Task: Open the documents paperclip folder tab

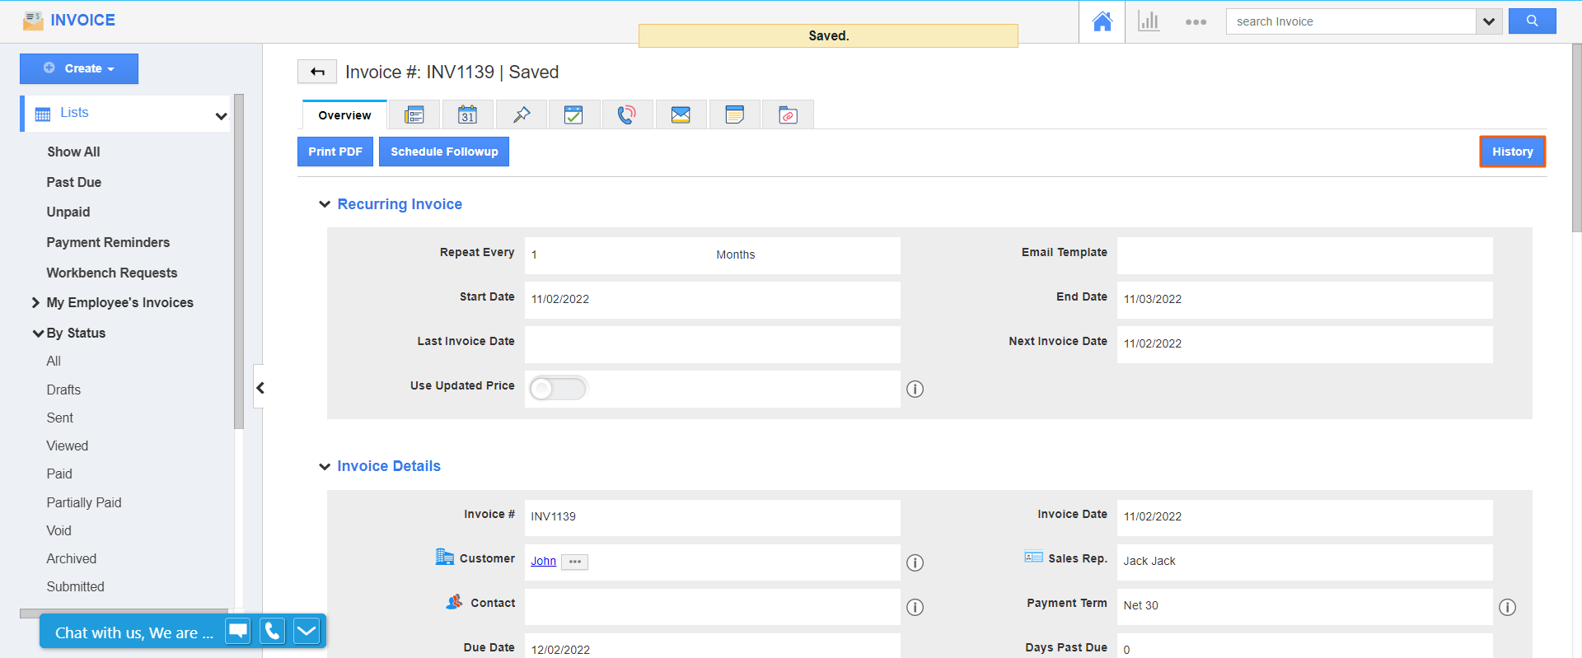Action: (x=788, y=115)
